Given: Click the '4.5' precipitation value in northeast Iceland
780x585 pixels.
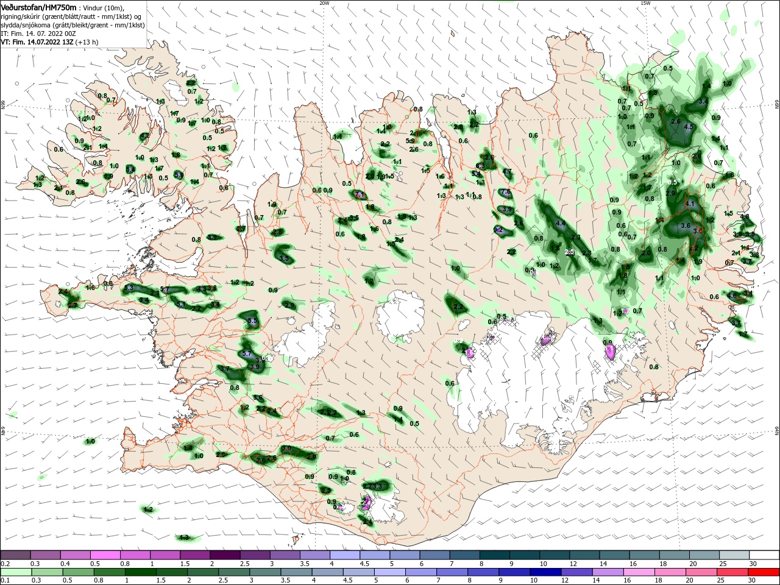Looking at the screenshot, I should pyautogui.click(x=689, y=127).
